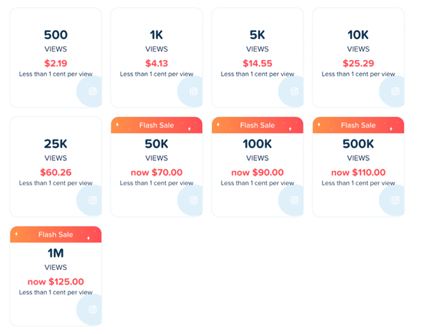Select the now $90.00 price for 100K
Image resolution: width=435 pixels, height=334 pixels.
tap(257, 172)
